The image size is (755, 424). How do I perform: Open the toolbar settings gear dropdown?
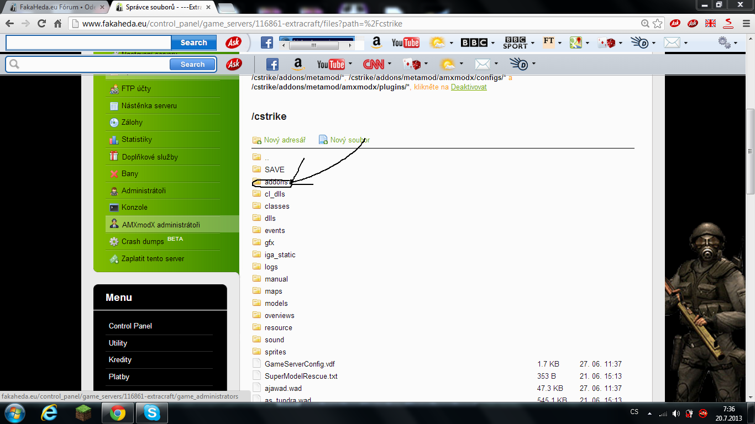point(736,43)
